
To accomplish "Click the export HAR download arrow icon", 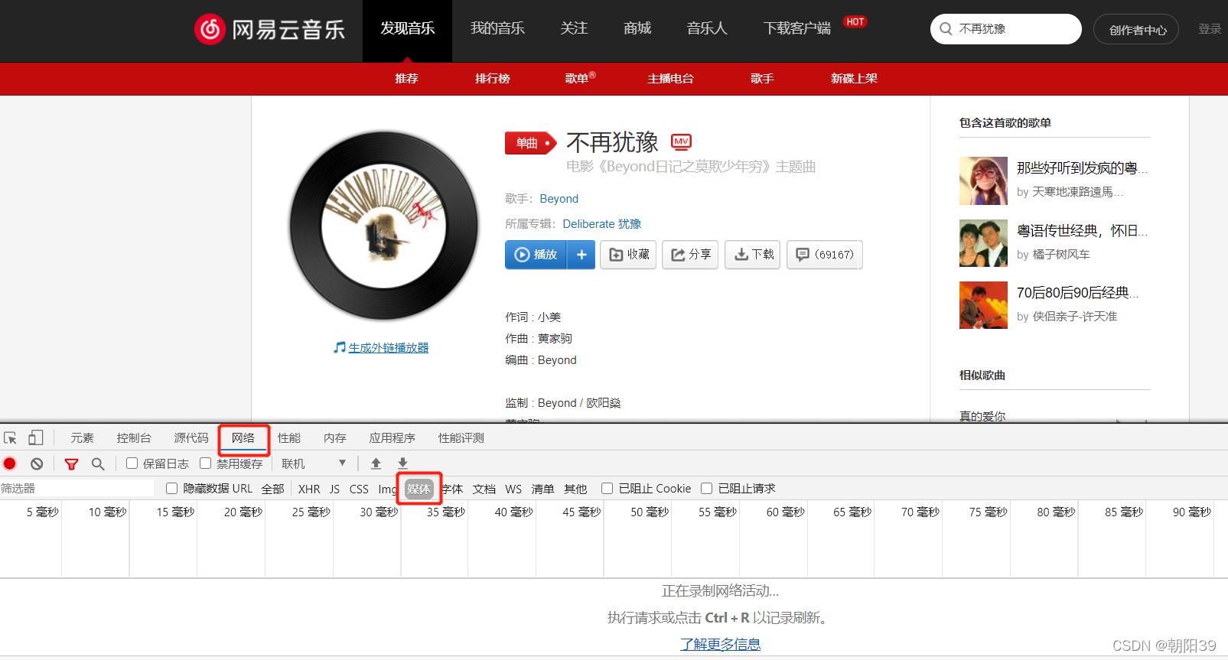I will (x=402, y=463).
